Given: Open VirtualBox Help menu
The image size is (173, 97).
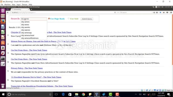Looking at the screenshot, I should [30, 5].
